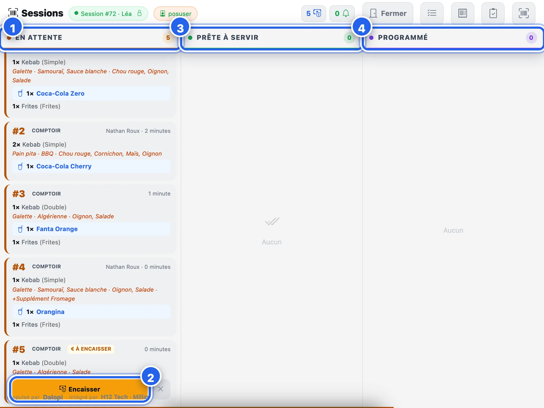Screen dimensions: 544x408
Task: Click the € À ENCAISSER tag
Action: point(91,349)
